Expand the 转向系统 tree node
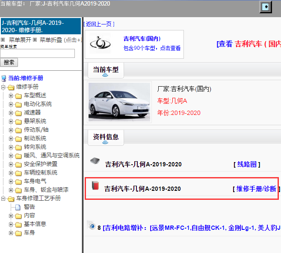The image size is (281, 253). click(x=11, y=148)
